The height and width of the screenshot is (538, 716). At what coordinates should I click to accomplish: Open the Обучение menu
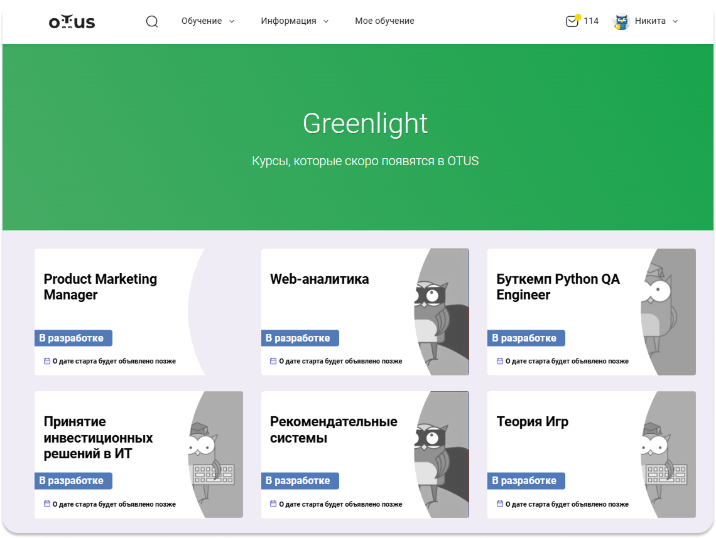pos(202,21)
